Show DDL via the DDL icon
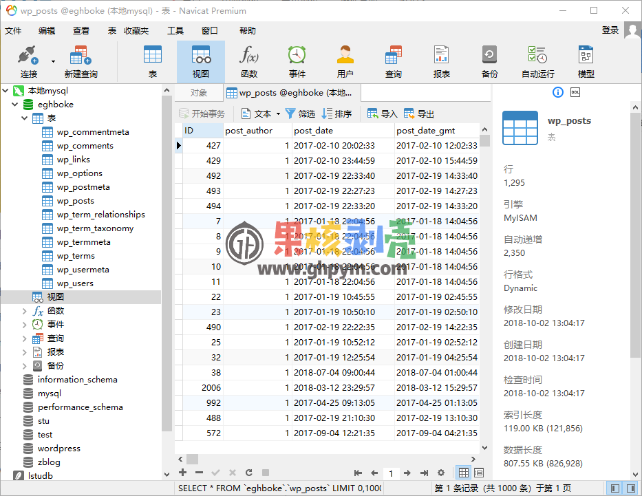642x496 pixels. tap(575, 92)
